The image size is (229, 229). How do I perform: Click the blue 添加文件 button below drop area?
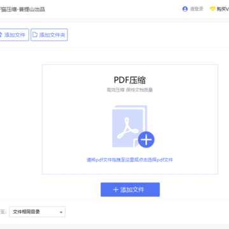[x=130, y=190]
